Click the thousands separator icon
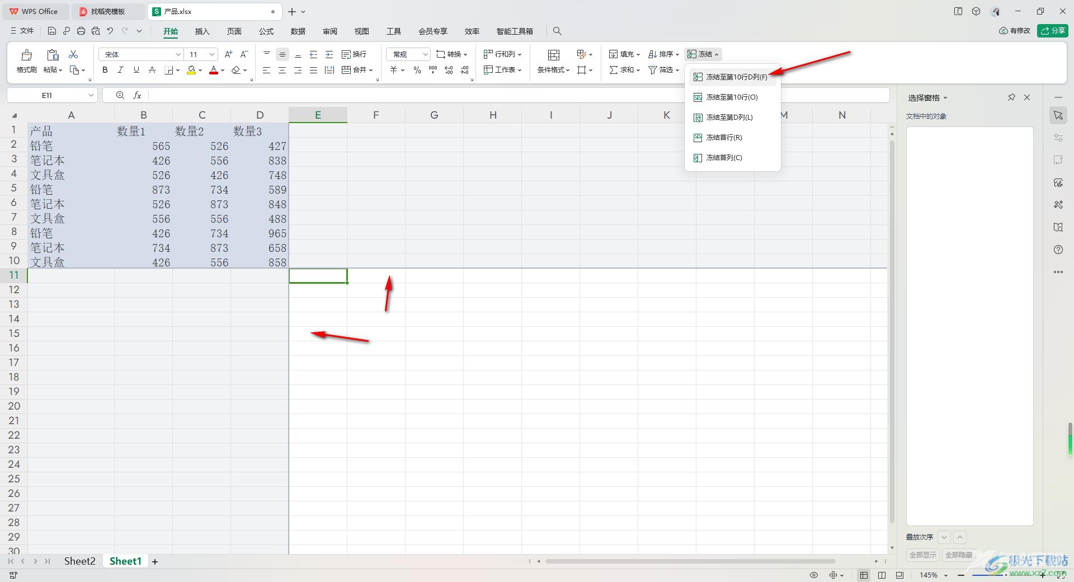The image size is (1074, 582). [433, 70]
